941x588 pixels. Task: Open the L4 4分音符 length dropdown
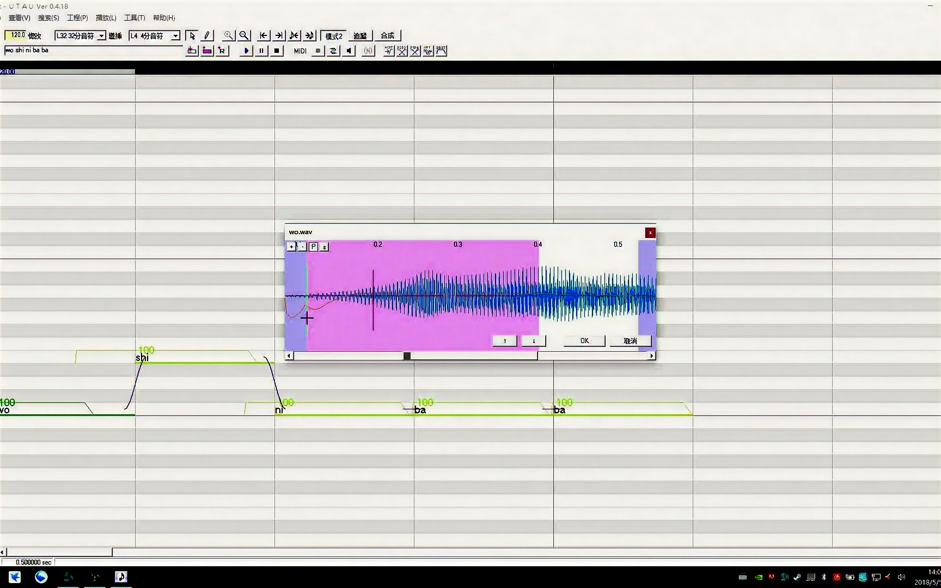click(x=175, y=36)
